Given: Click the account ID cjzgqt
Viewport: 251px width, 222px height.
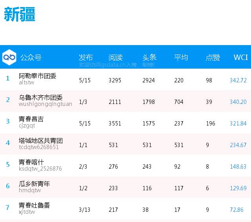Looking at the screenshot, I should click(27, 126).
